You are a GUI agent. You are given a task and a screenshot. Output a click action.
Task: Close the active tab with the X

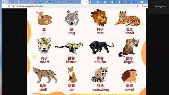[87, 2]
